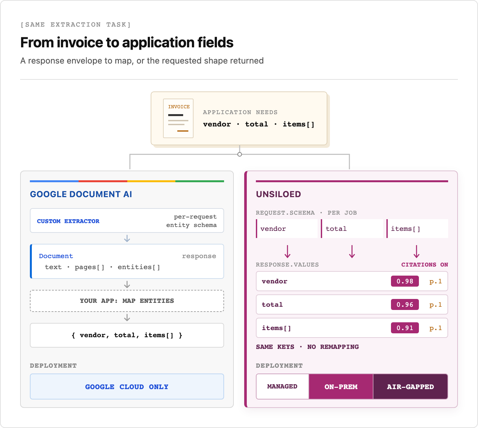Click the GOOGLE CLOUD ONLY box
The image size is (478, 428).
(127, 386)
